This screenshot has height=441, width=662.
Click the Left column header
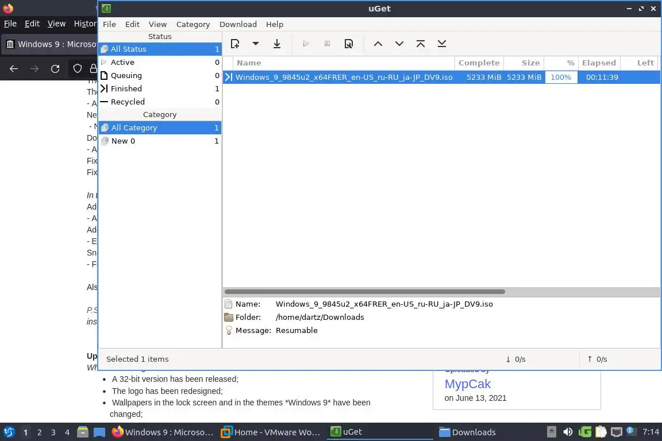tap(639, 63)
